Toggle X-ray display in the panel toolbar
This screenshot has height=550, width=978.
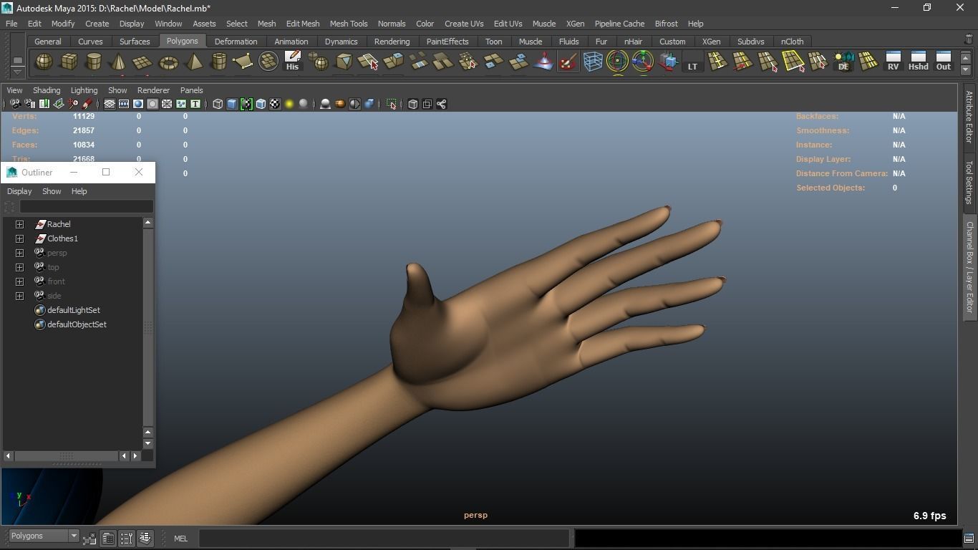[x=412, y=104]
